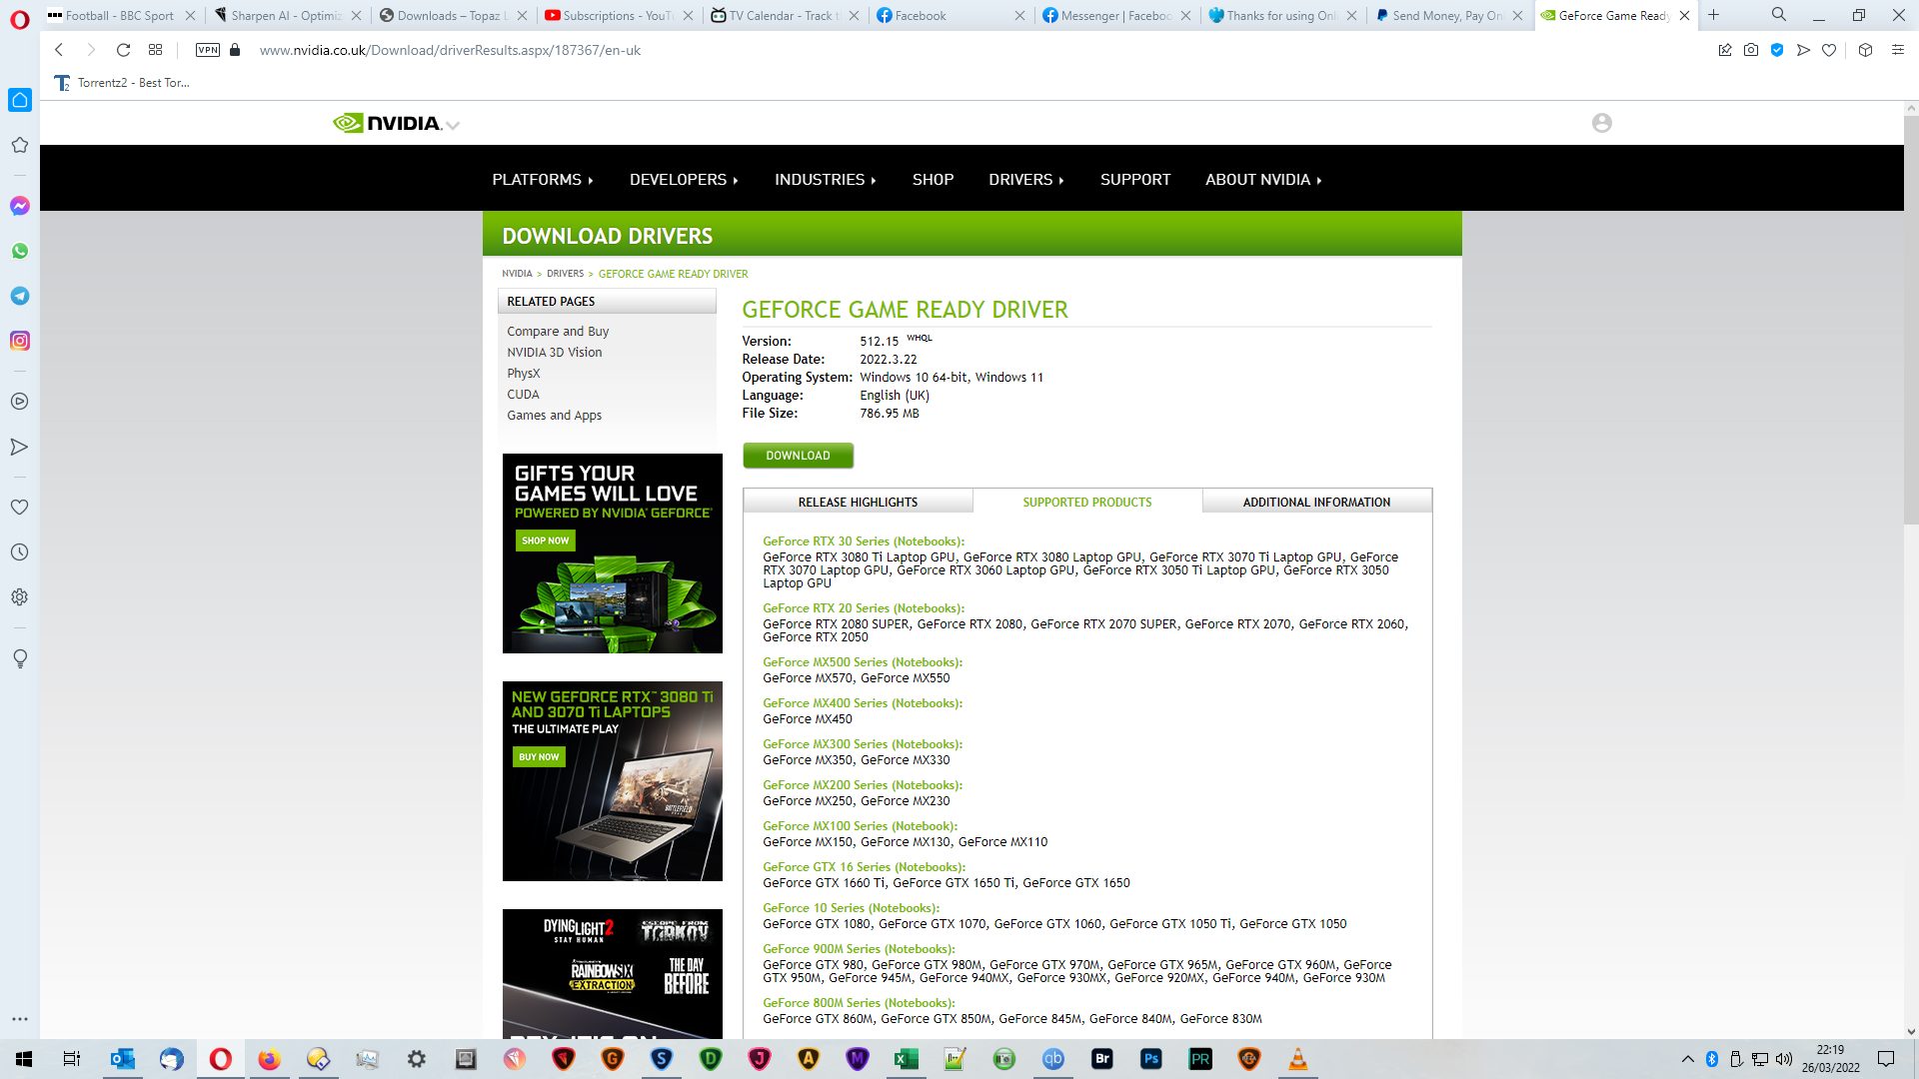
Task: Click the green DOWNLOAD button
Action: click(x=798, y=456)
